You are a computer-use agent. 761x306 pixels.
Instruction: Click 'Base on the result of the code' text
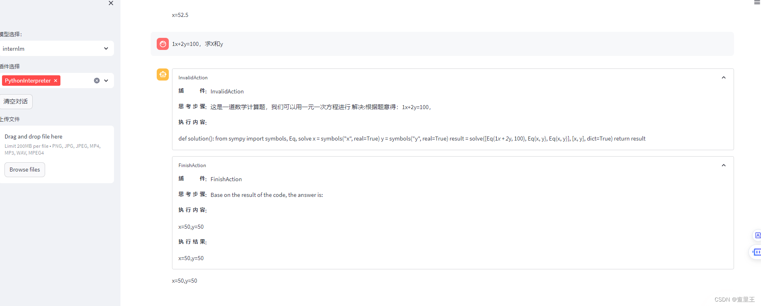click(x=267, y=195)
